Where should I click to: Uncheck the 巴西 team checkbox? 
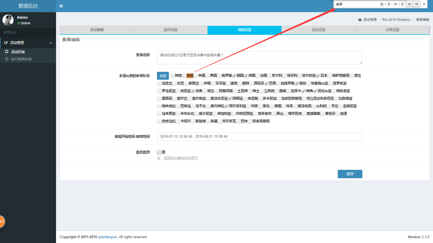coord(267,83)
